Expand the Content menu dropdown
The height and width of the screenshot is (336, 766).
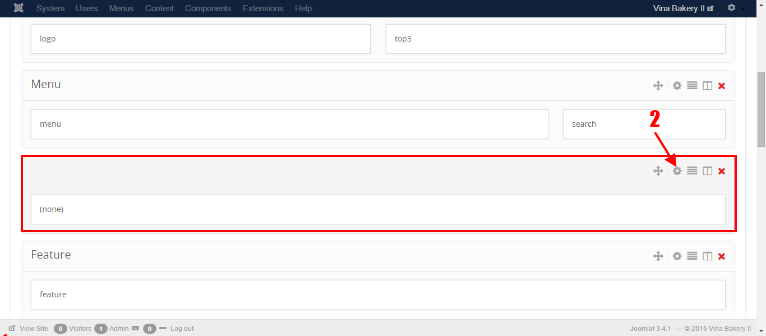click(159, 8)
